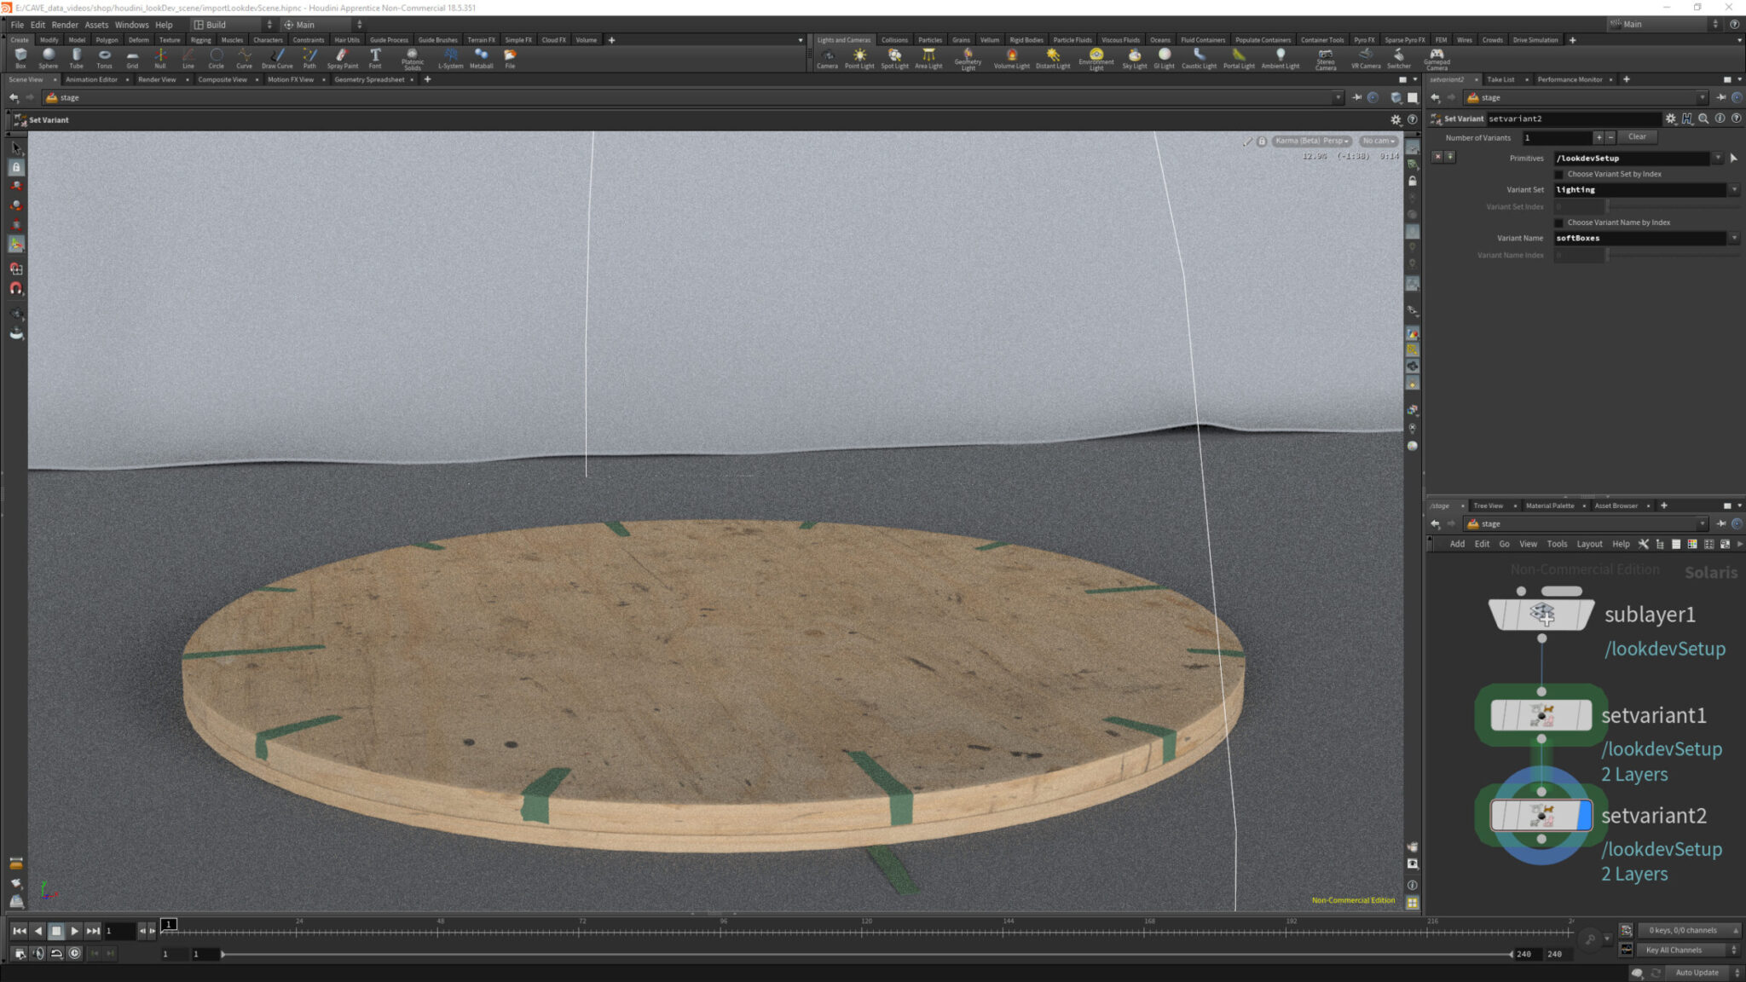This screenshot has height=982, width=1746.
Task: Open the Variant Set dropdown showing lighting
Action: point(1736,189)
